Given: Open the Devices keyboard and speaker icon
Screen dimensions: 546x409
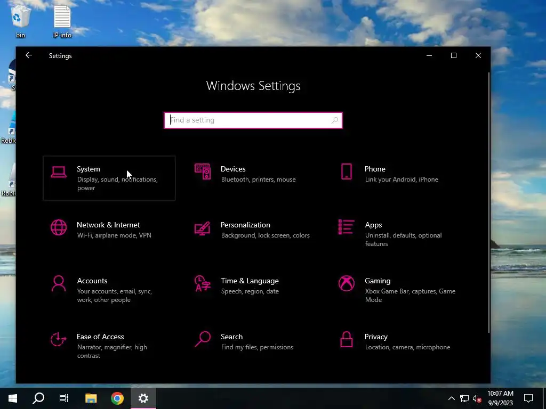Looking at the screenshot, I should (202, 171).
